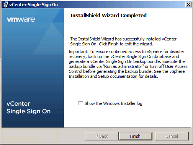
Task: Click the 'User Access' text in the notice
Action: 176,66
